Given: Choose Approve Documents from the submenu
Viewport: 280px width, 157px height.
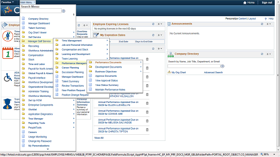Looking at the screenshot, I should (x=106, y=76).
